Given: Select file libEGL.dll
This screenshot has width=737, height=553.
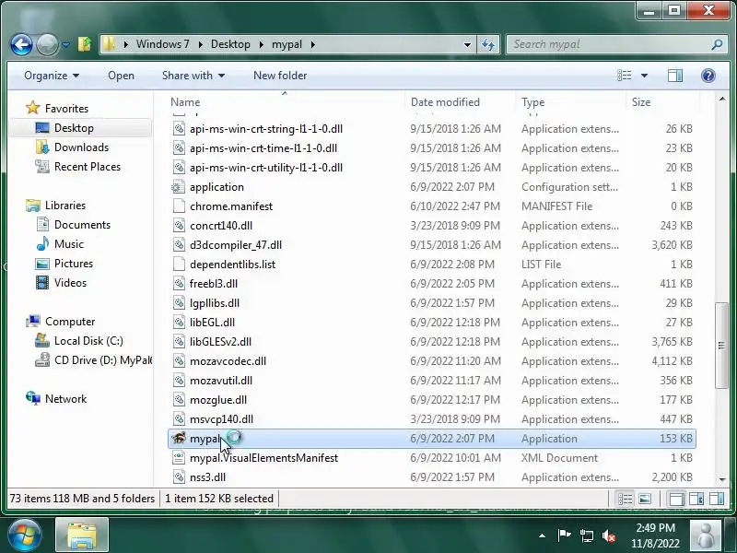Looking at the screenshot, I should click(x=212, y=322).
